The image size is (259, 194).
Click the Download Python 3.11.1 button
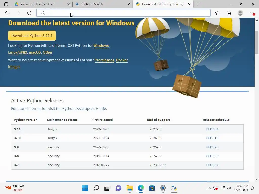coord(32,36)
